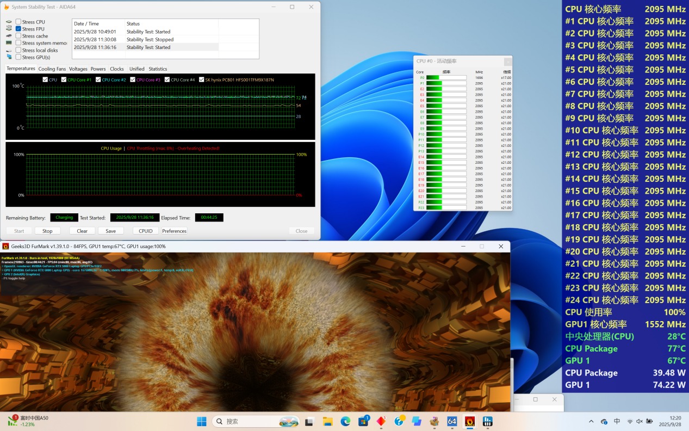
Task: Launch File Explorer from the taskbar
Action: [x=327, y=421]
